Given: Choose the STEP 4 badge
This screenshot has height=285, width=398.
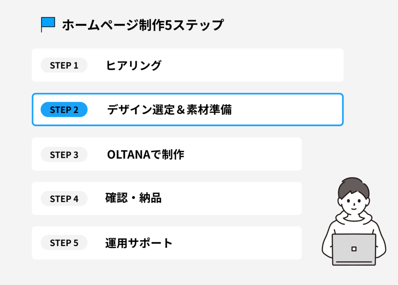Looking at the screenshot, I should pos(64,199).
